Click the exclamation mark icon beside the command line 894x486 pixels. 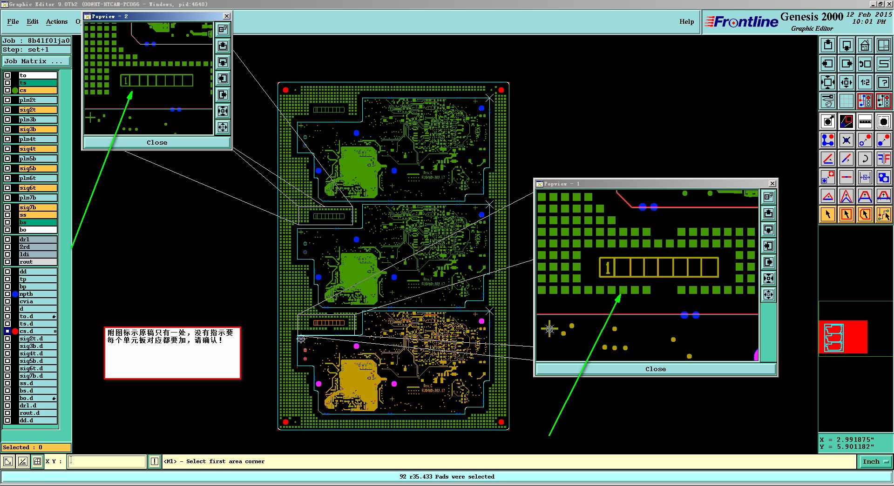coord(155,461)
